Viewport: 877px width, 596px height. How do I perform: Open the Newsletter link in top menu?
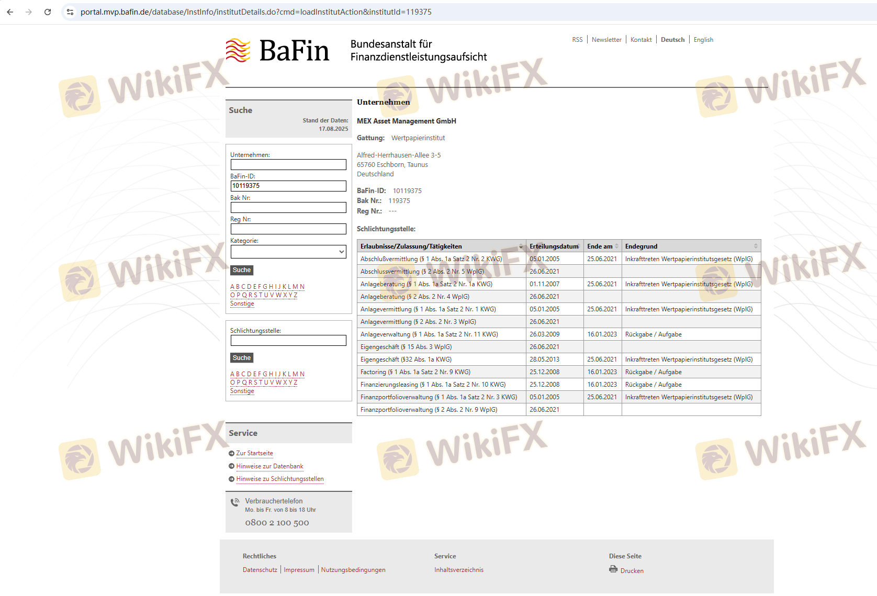pos(606,40)
